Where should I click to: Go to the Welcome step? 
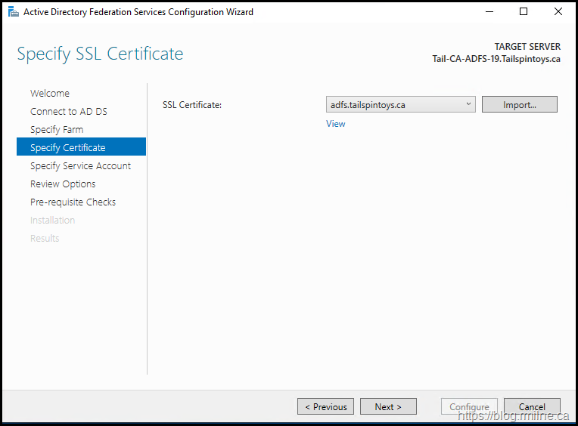click(x=50, y=94)
